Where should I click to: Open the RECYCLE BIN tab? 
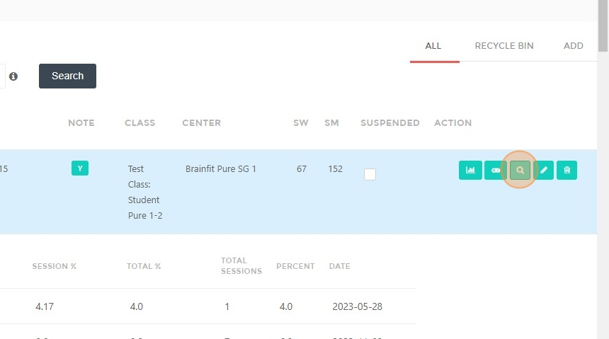click(504, 46)
